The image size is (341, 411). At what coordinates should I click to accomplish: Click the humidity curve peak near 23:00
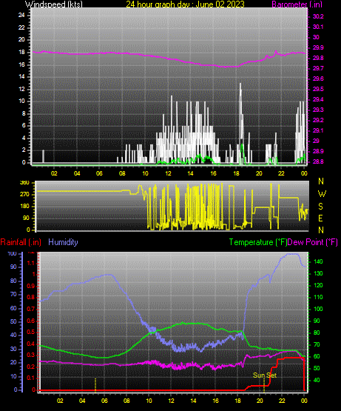click(292, 254)
